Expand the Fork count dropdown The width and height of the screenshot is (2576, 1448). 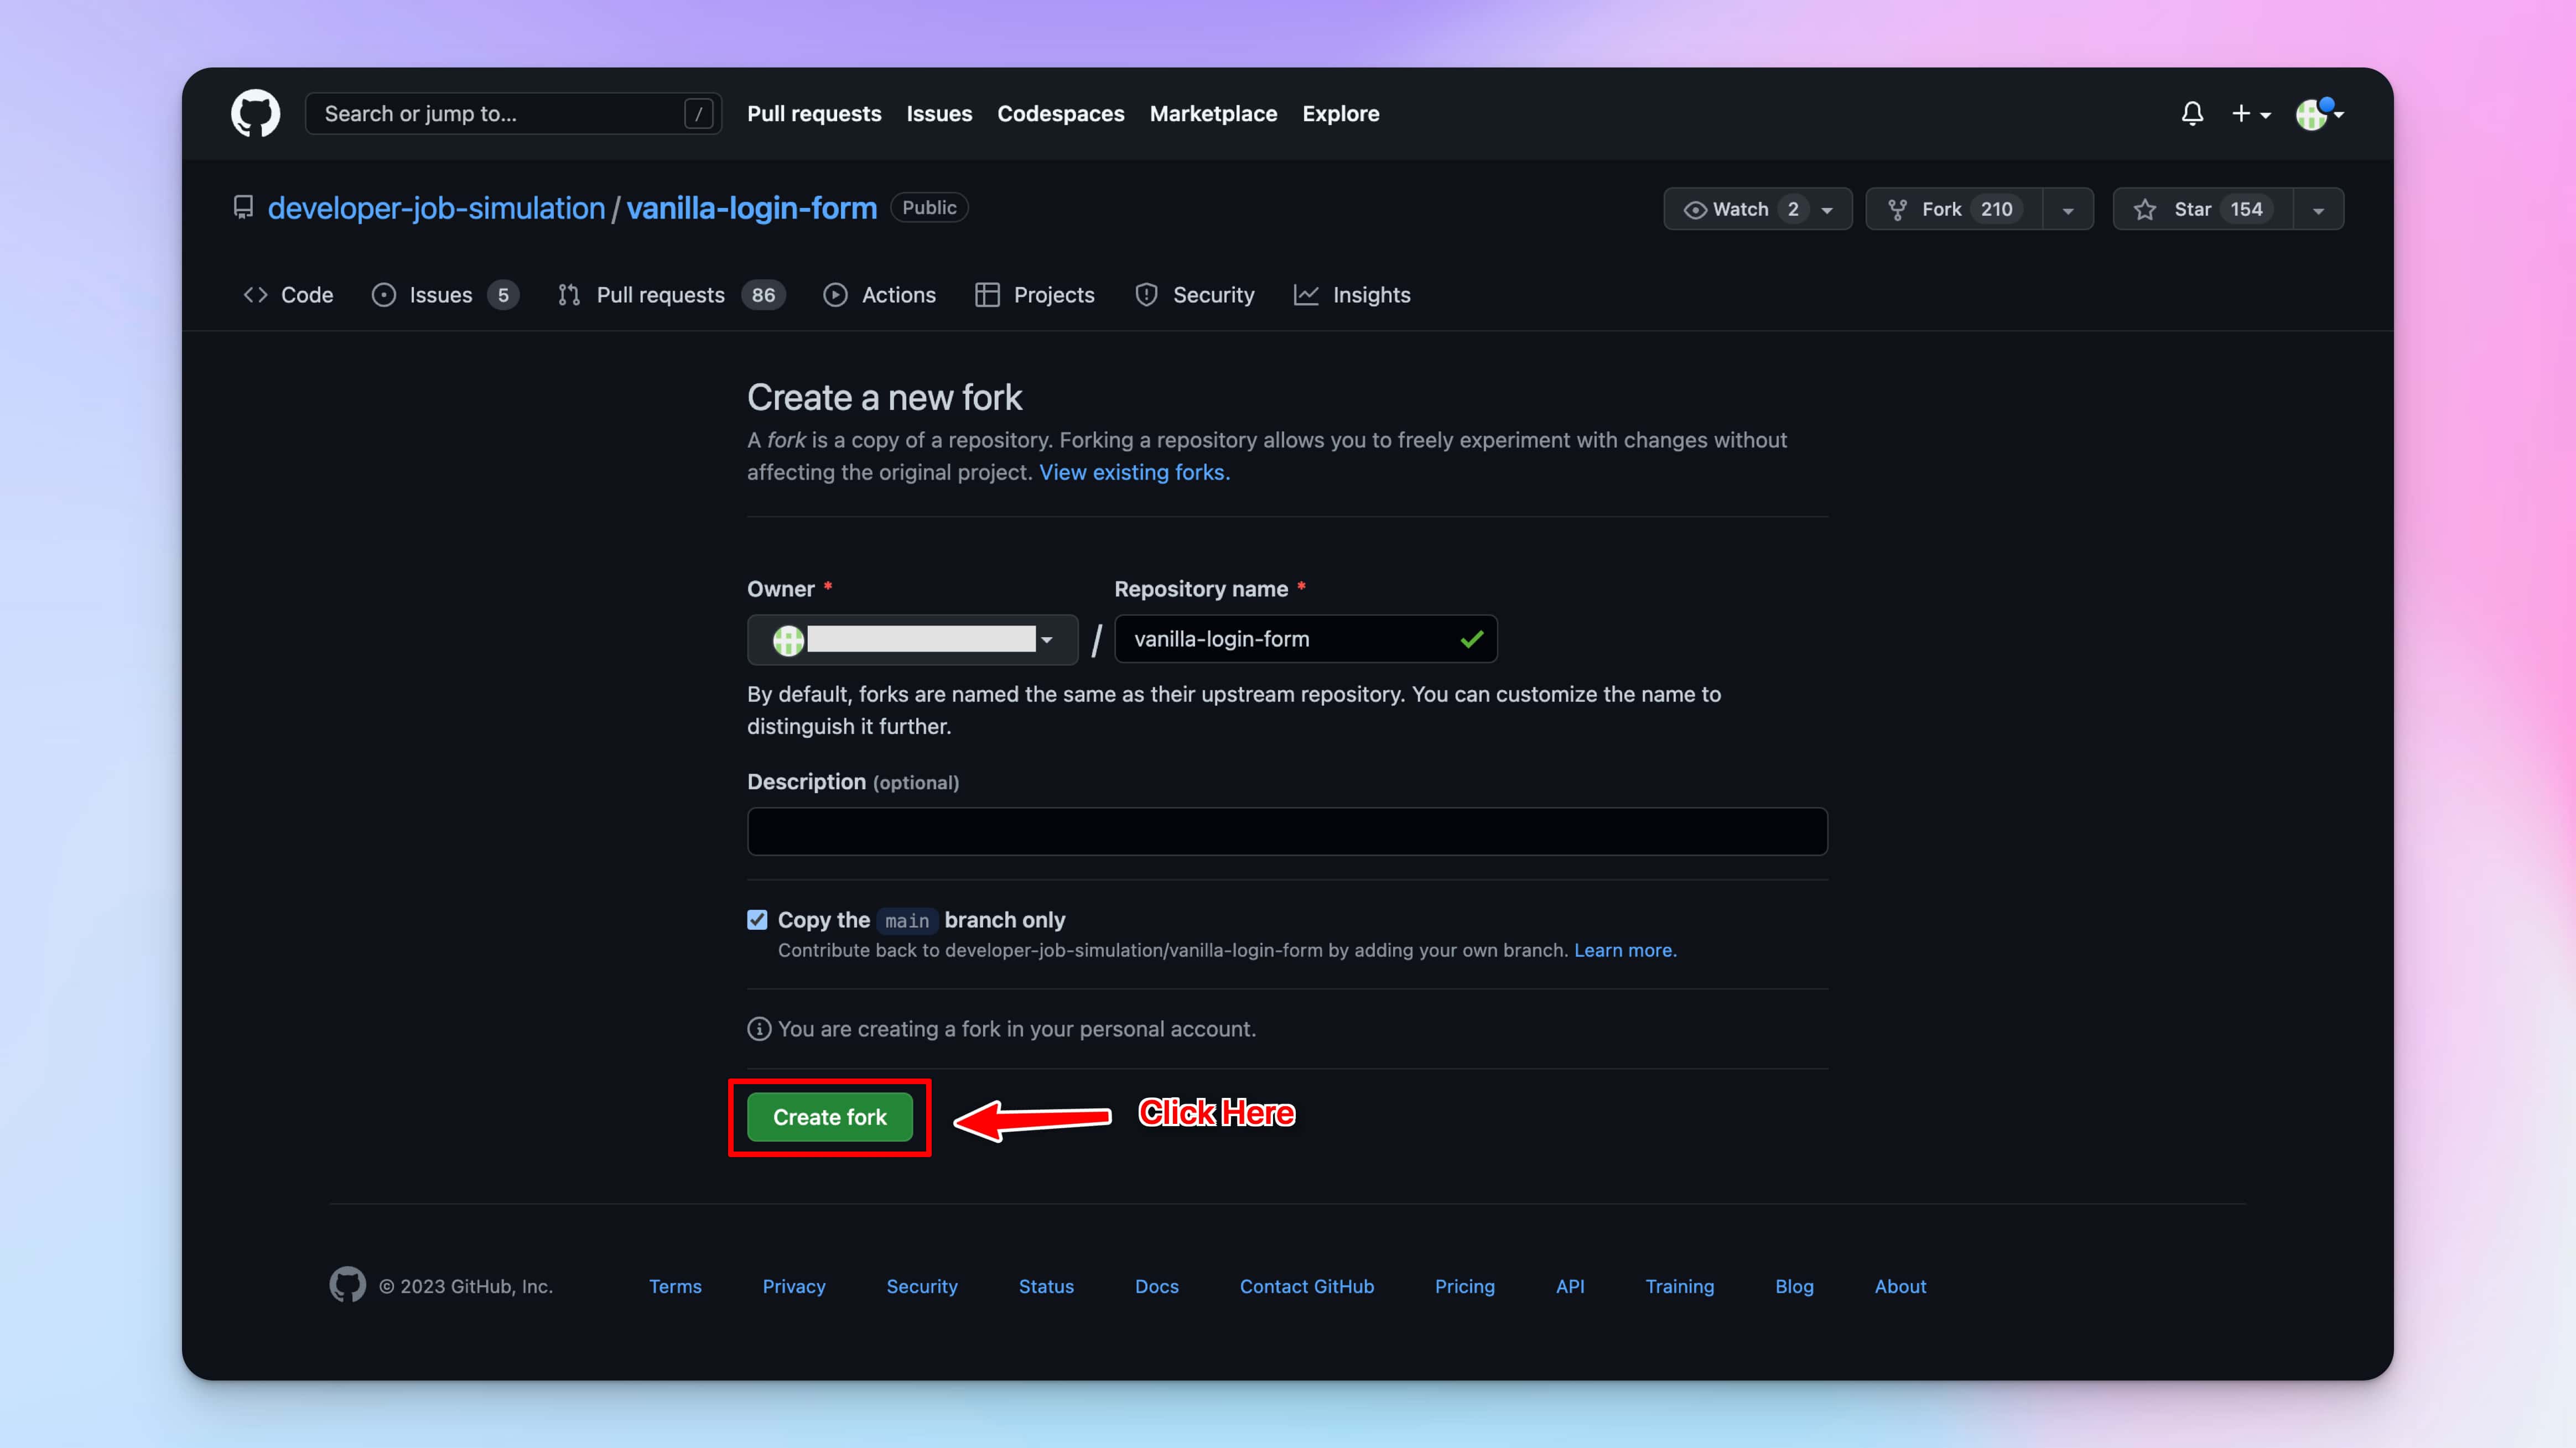pos(2066,209)
